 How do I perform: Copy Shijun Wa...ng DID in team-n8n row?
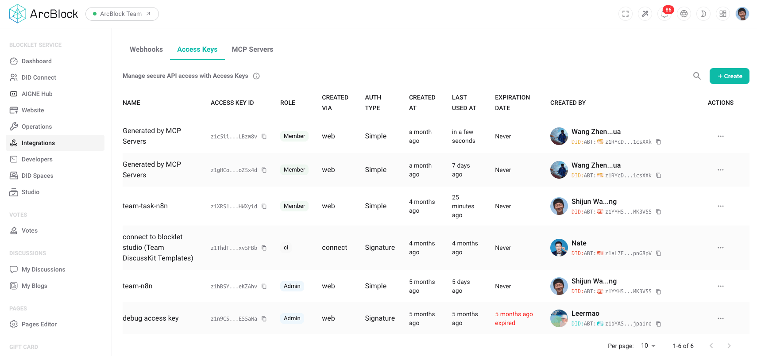pyautogui.click(x=658, y=291)
